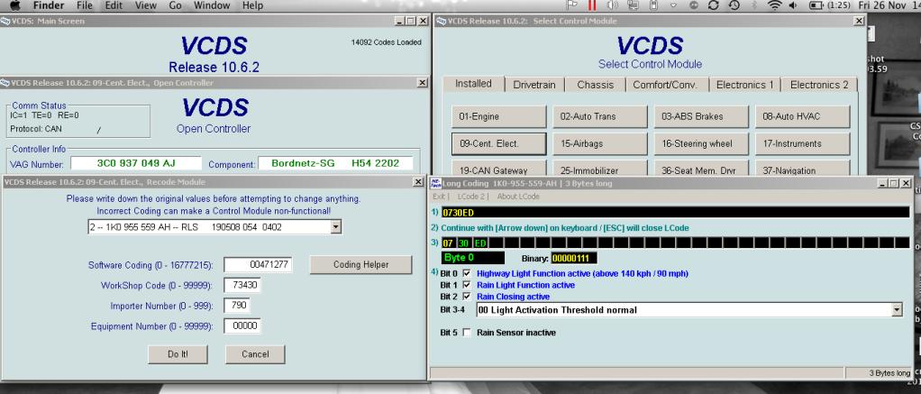Image resolution: width=921 pixels, height=394 pixels.
Task: Open the View menu
Action: pyautogui.click(x=145, y=5)
